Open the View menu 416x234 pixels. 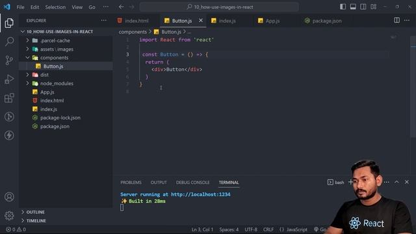coord(77,7)
